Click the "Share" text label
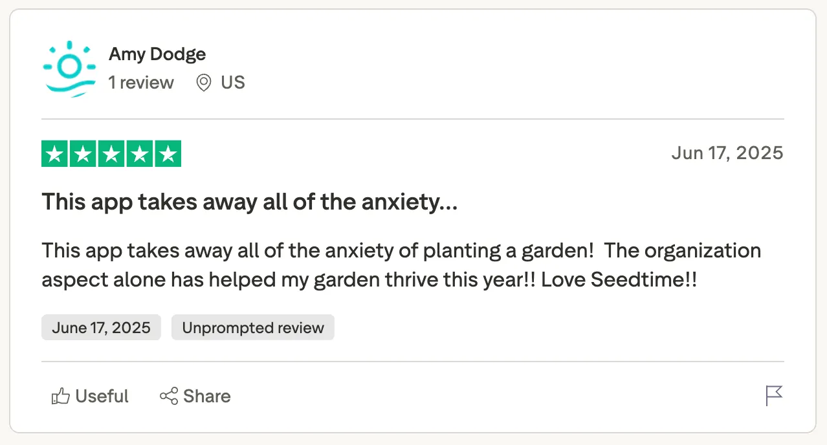The width and height of the screenshot is (827, 445). click(x=207, y=396)
